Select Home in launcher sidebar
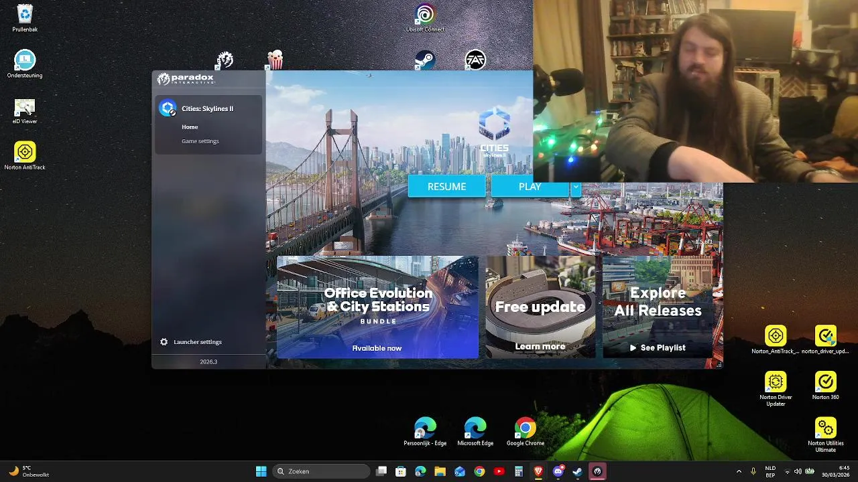858x482 pixels. (190, 127)
